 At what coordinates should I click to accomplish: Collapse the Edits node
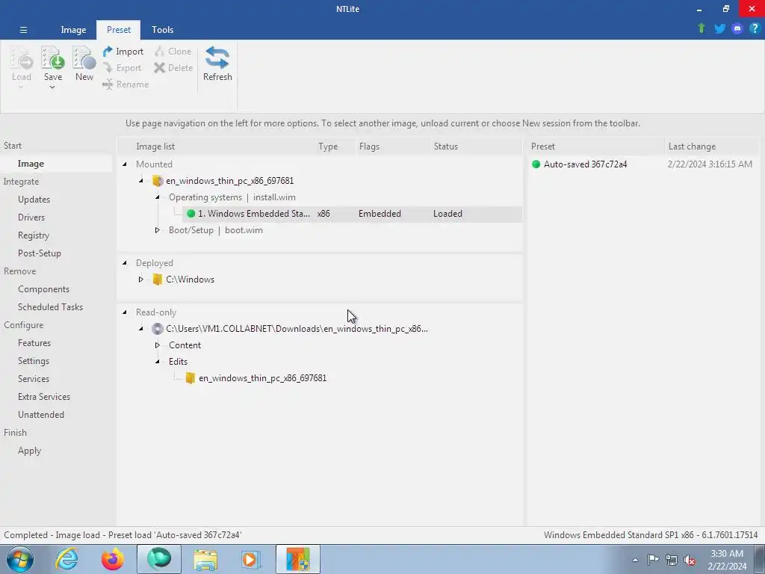coord(157,362)
